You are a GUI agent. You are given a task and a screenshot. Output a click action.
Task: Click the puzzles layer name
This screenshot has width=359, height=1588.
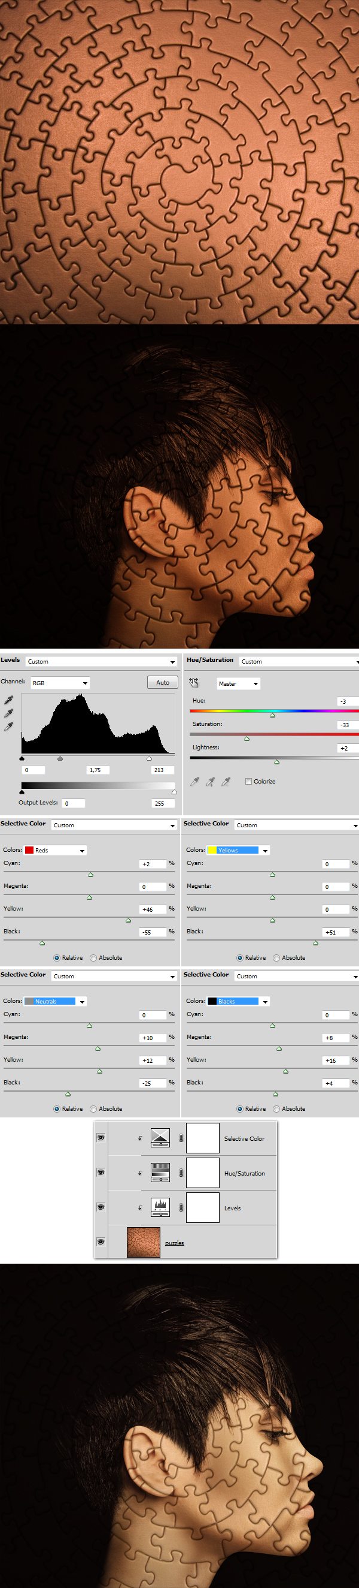(174, 1243)
